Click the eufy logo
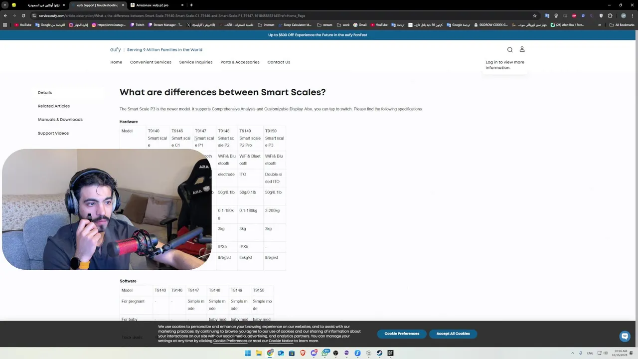638x359 pixels. click(116, 49)
